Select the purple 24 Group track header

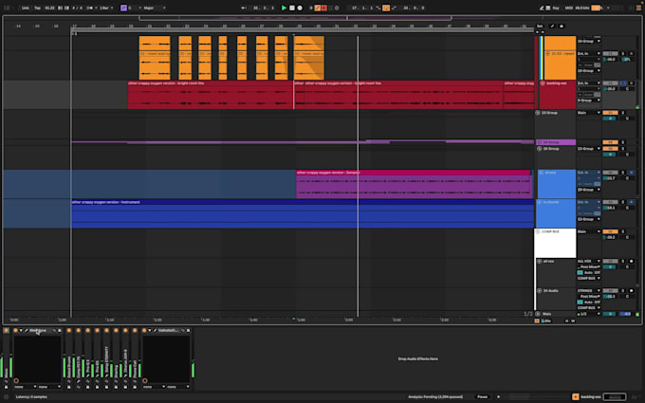pyautogui.click(x=555, y=142)
